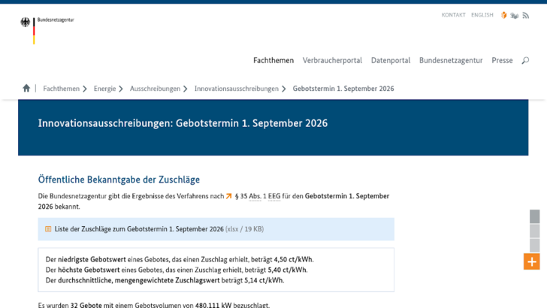Open the search magnifier icon
547x308 pixels.
click(525, 60)
